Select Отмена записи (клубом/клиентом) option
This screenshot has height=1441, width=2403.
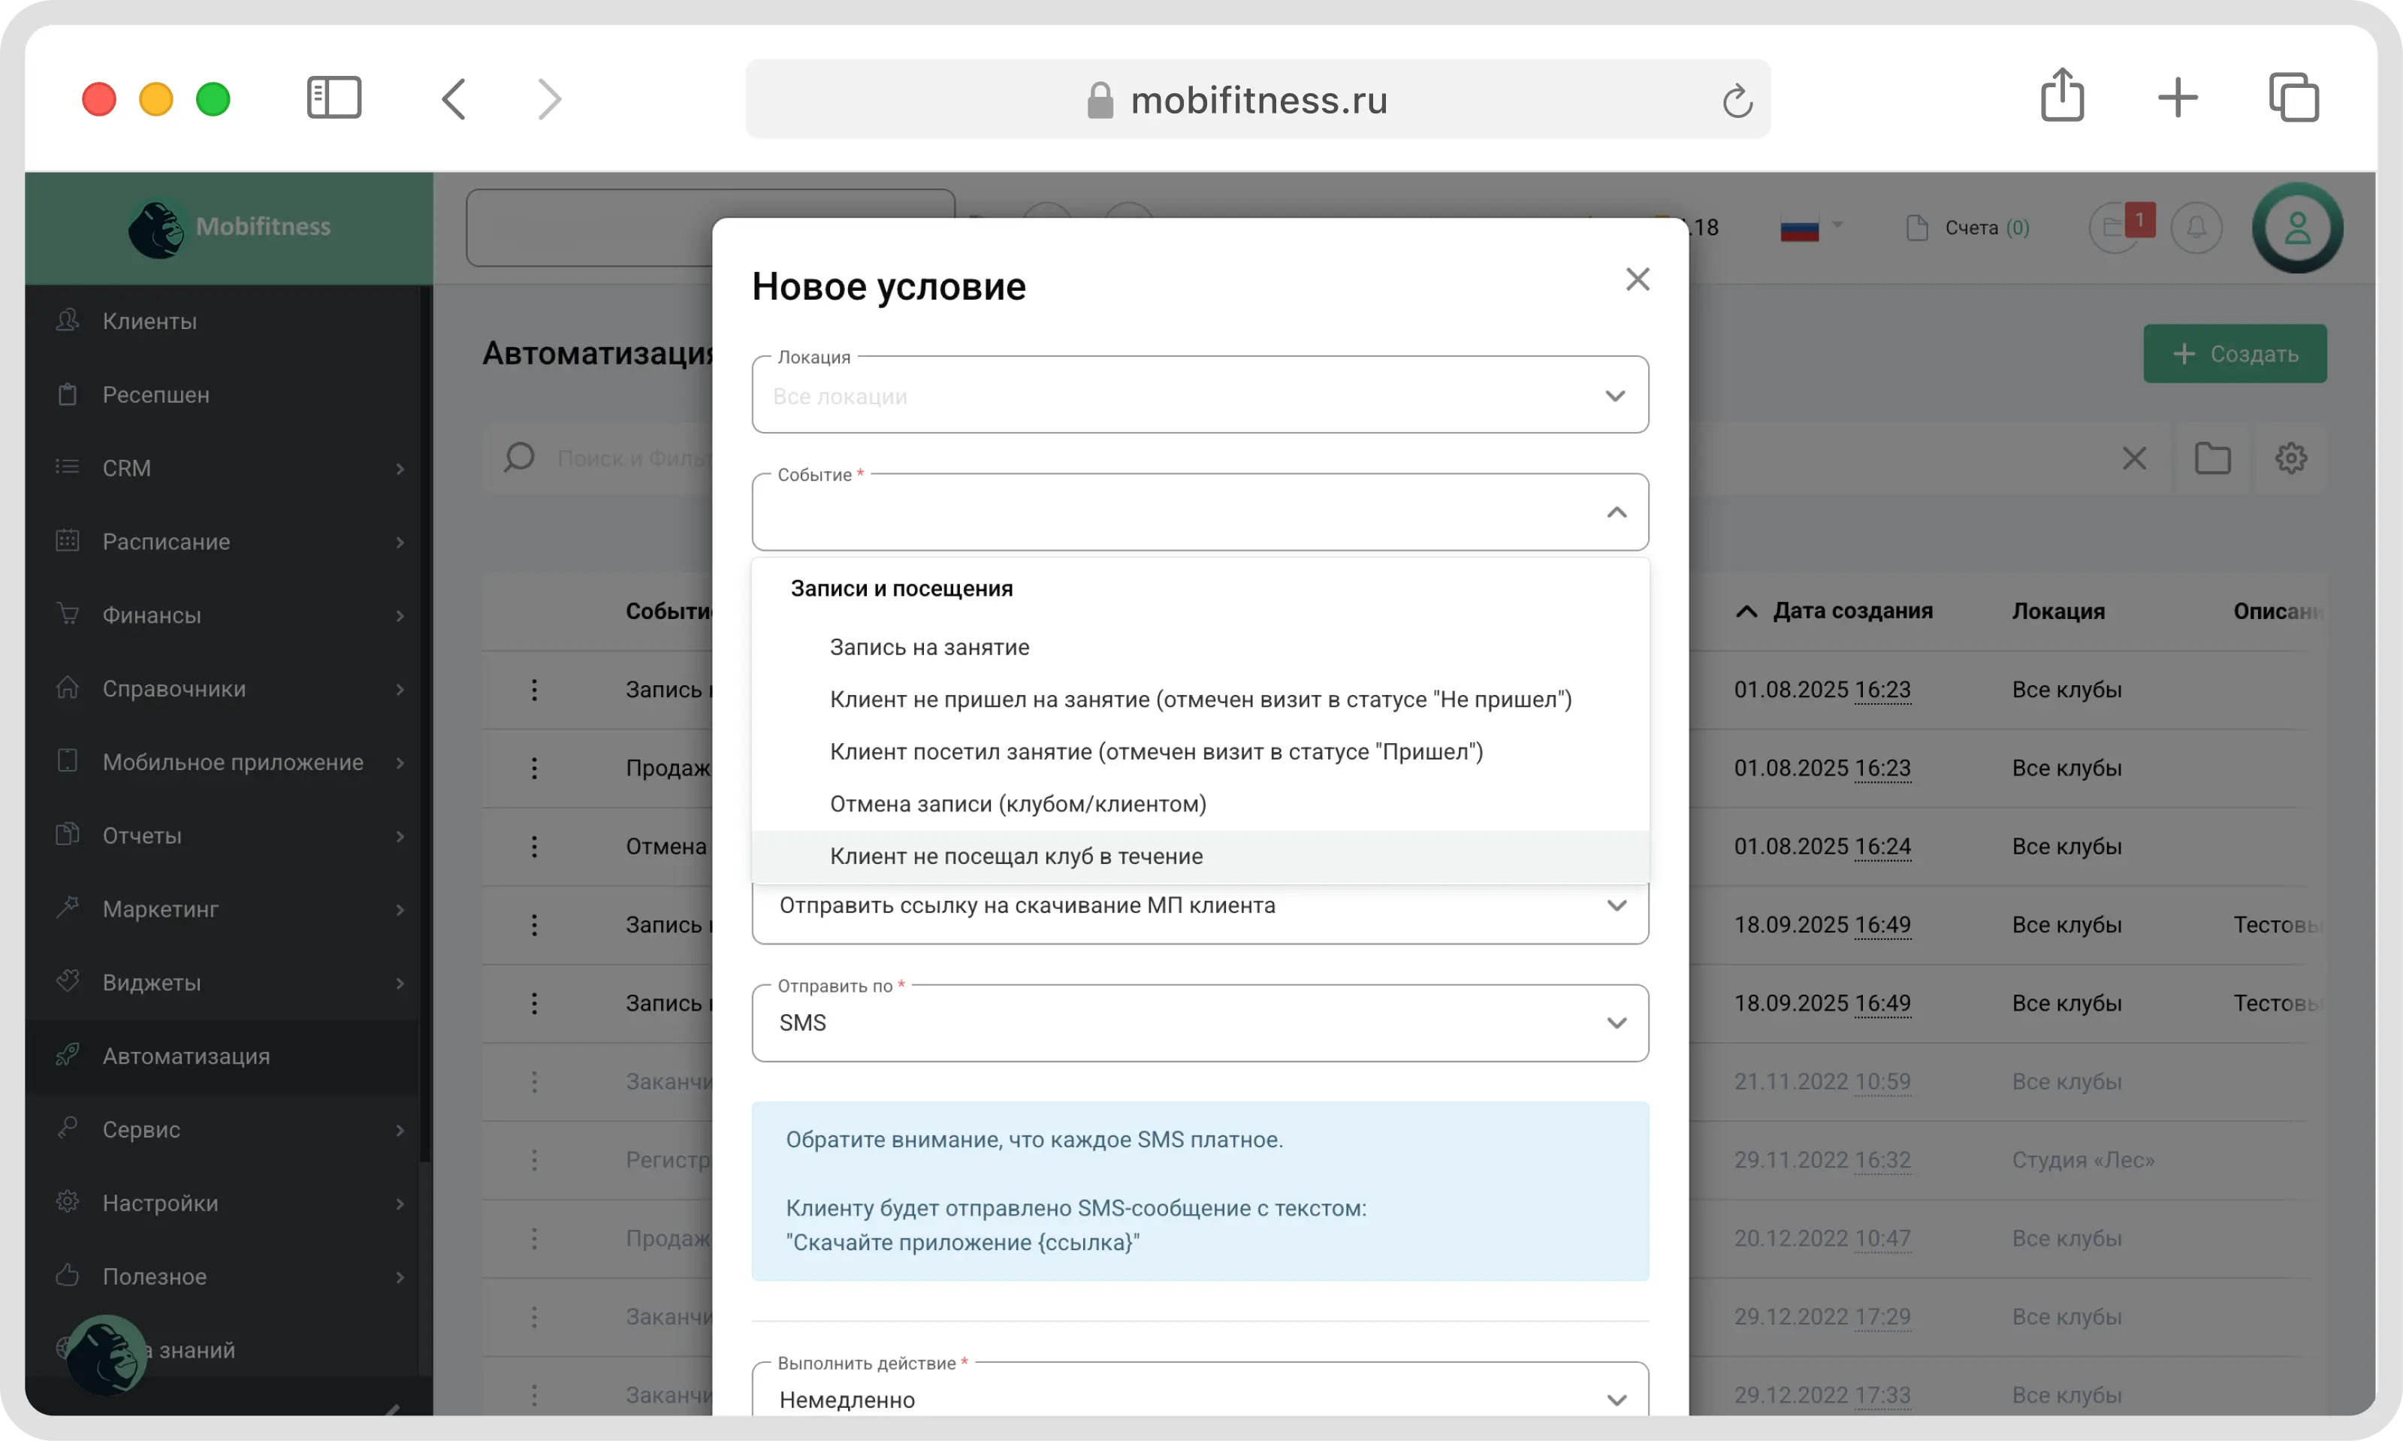click(x=1018, y=804)
